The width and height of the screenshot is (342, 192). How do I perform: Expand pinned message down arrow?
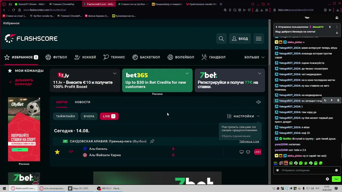[x=337, y=33]
